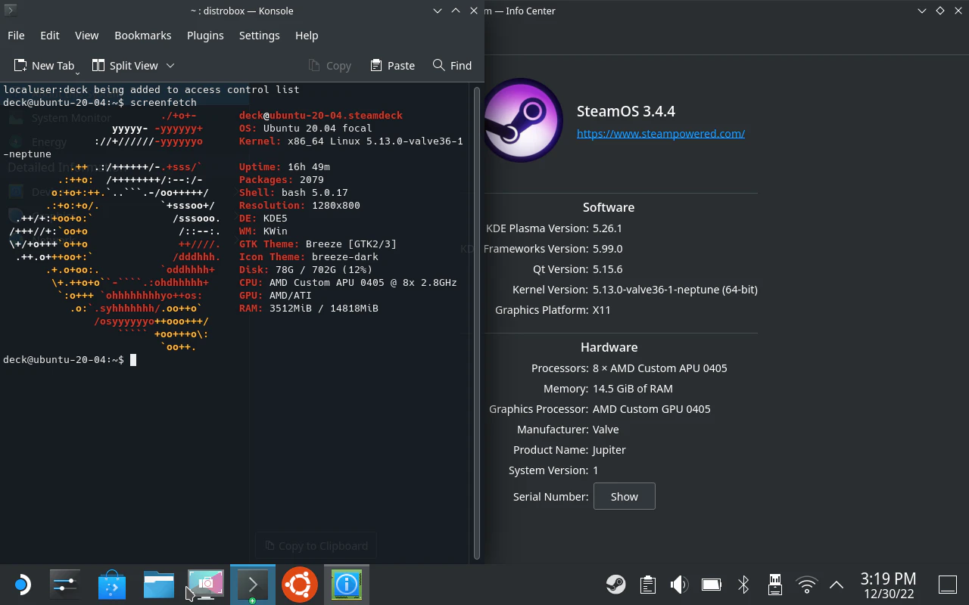Click the 'AMD Custom GPU 0405' text
The width and height of the screenshot is (969, 605).
click(651, 409)
